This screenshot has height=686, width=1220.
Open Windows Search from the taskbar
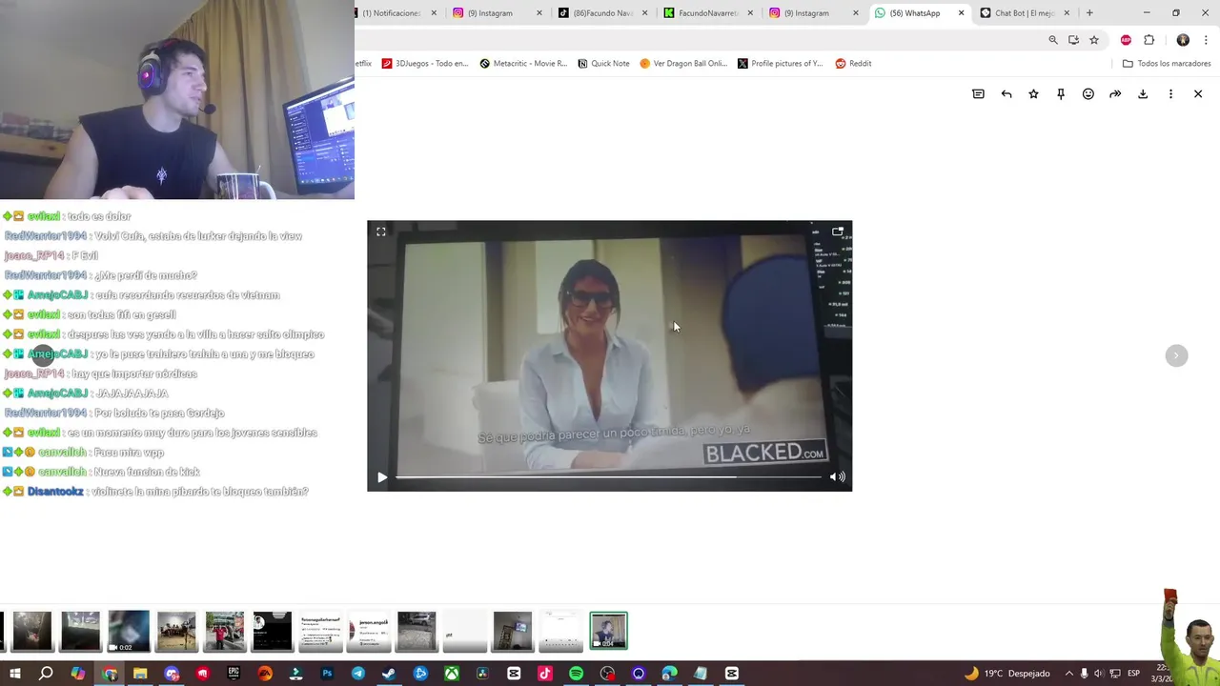(x=46, y=674)
